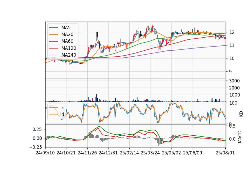Click the MACD left axis value 0.00

coord(37,138)
